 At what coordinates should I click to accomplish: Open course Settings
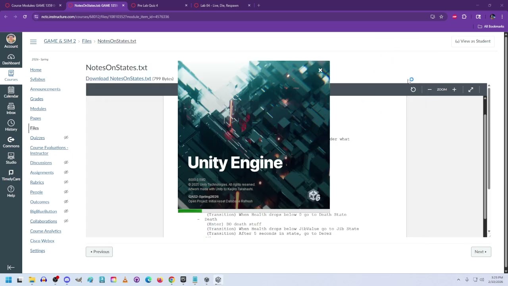tap(37, 251)
